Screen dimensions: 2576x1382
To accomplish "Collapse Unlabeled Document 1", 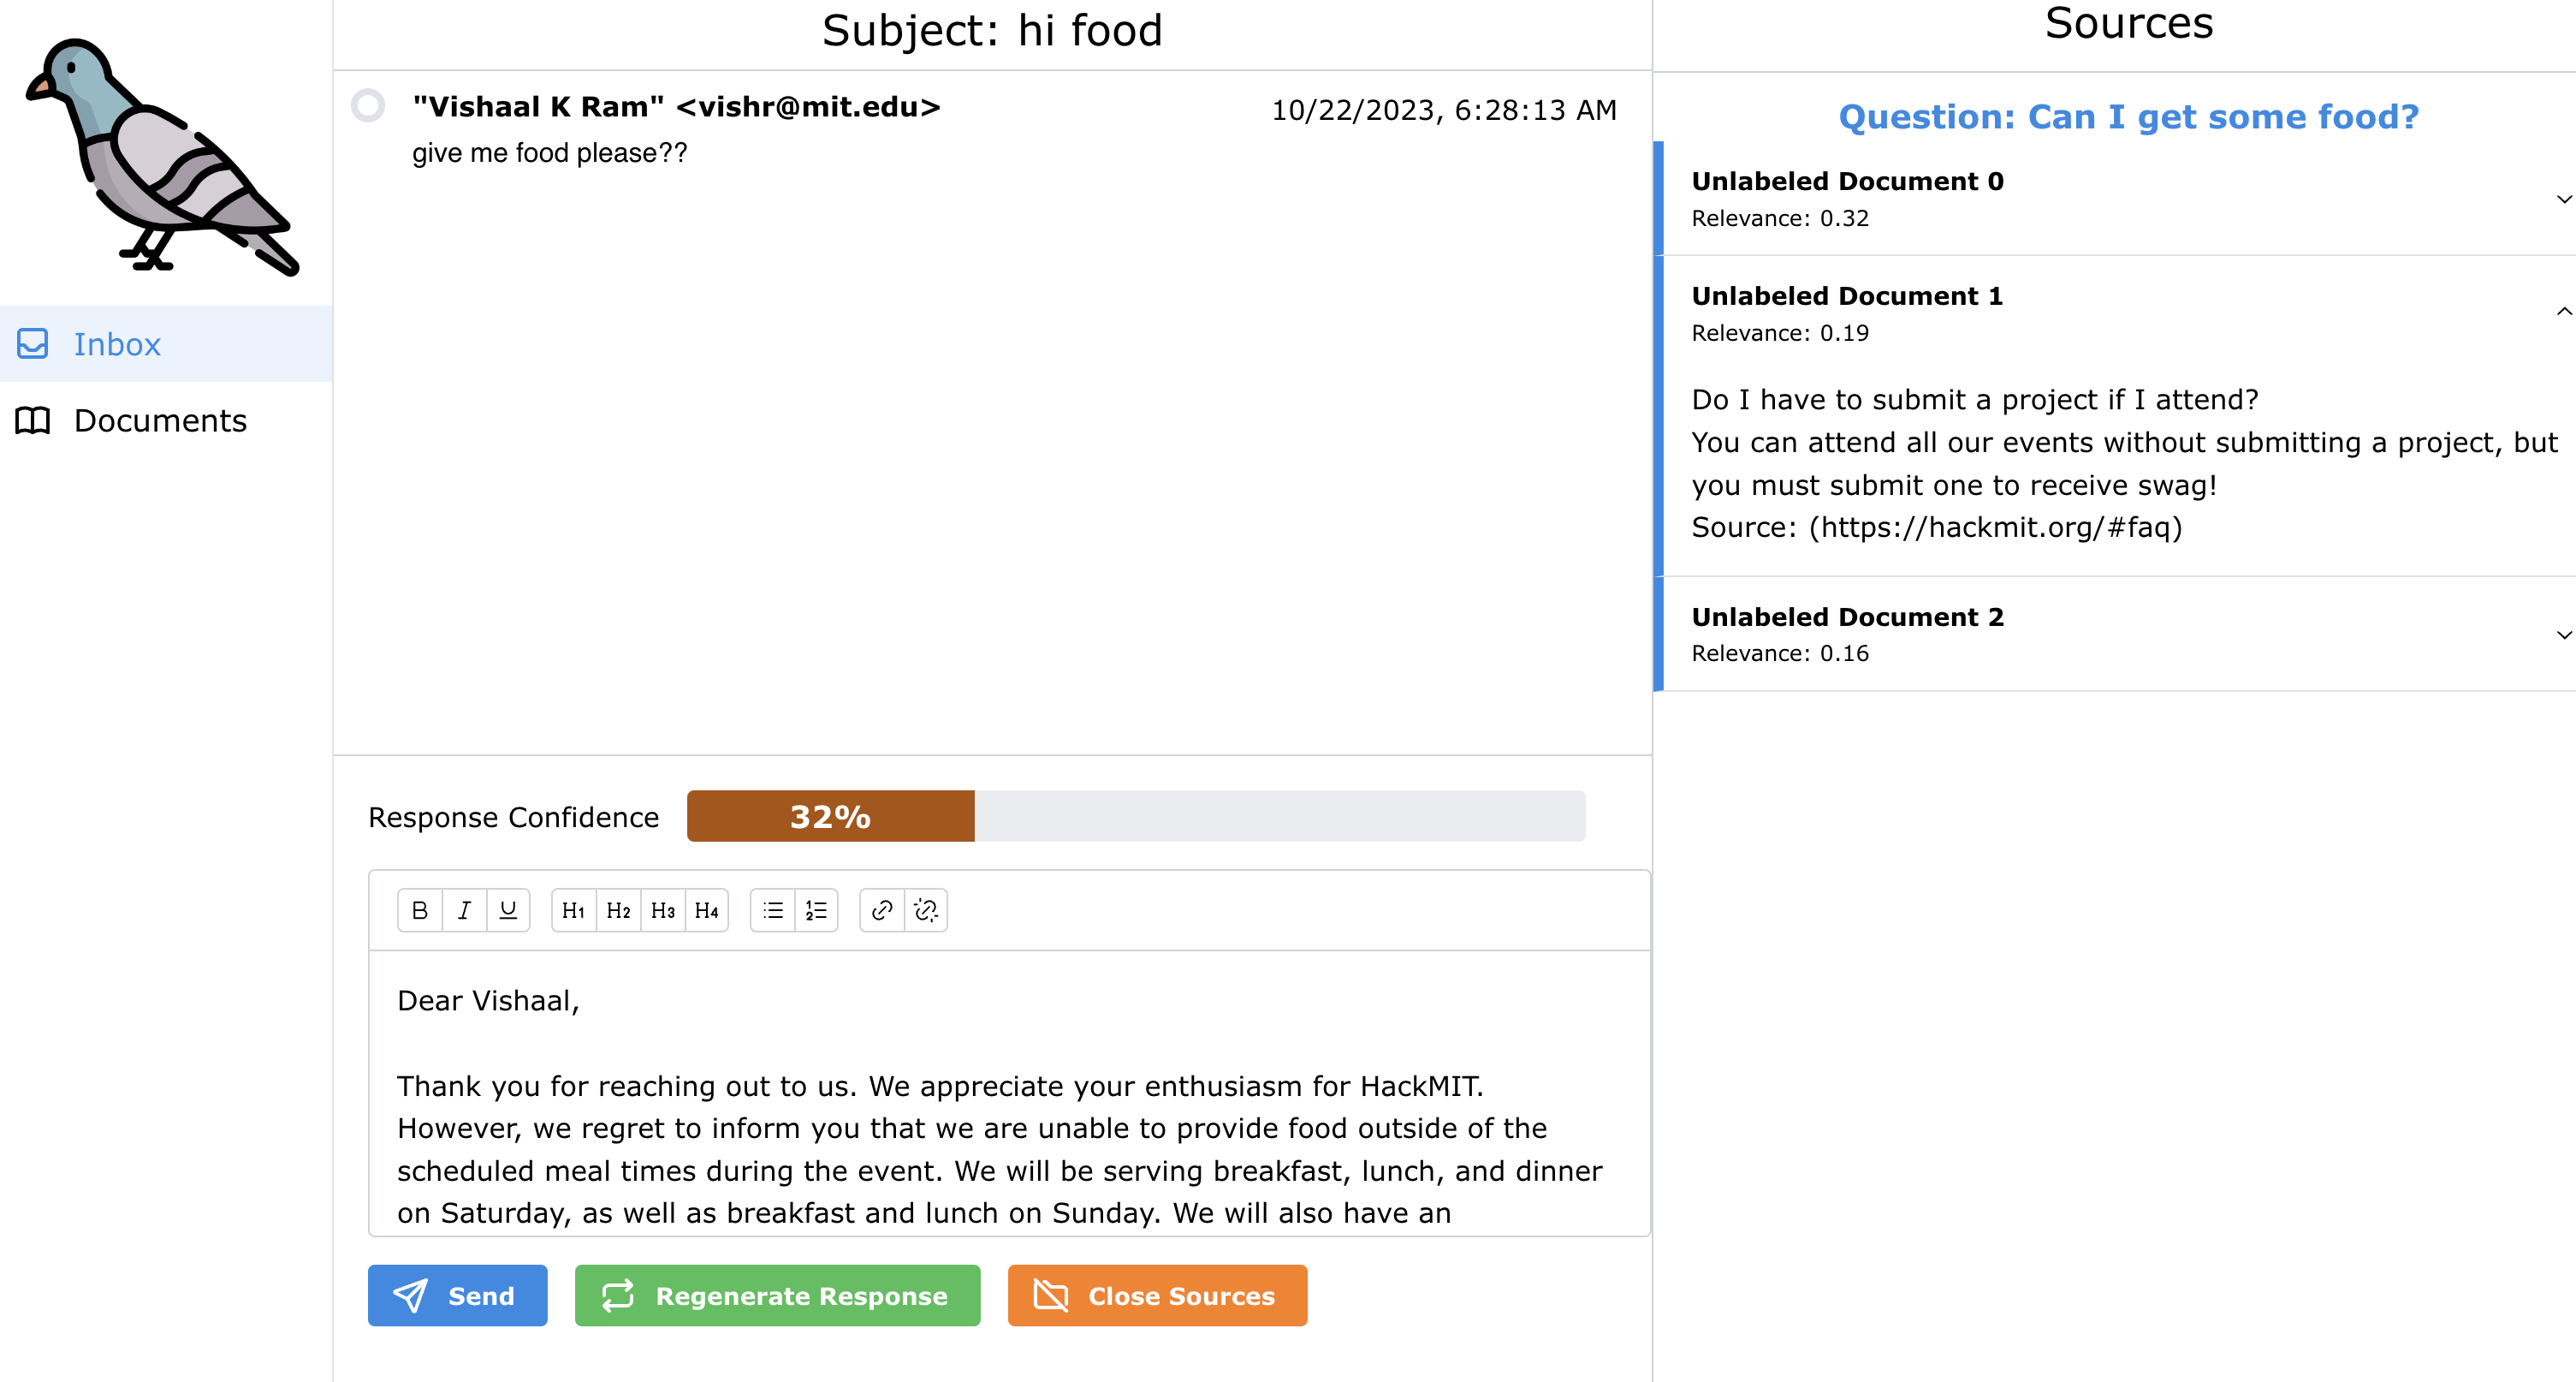I will (2562, 311).
